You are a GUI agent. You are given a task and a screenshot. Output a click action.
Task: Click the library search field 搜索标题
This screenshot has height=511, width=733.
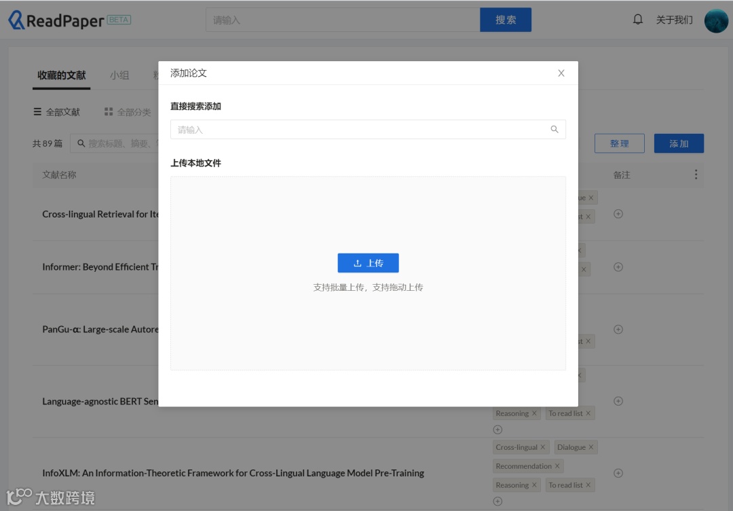pos(115,143)
